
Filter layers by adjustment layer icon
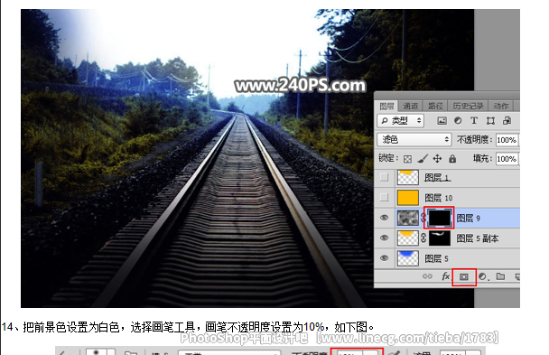click(x=458, y=120)
